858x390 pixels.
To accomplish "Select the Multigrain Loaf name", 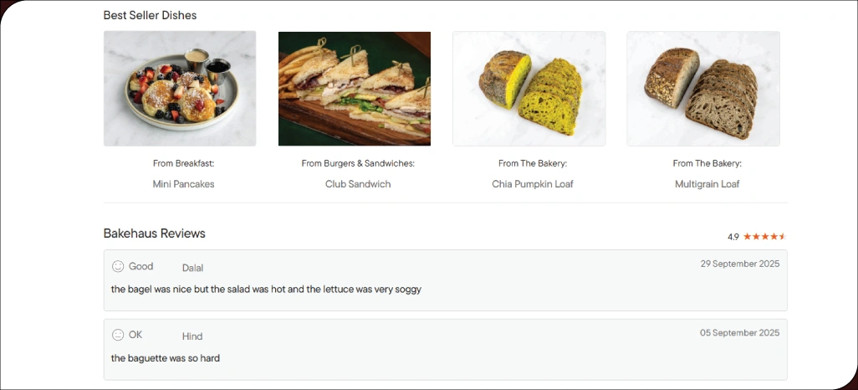I will [x=707, y=184].
